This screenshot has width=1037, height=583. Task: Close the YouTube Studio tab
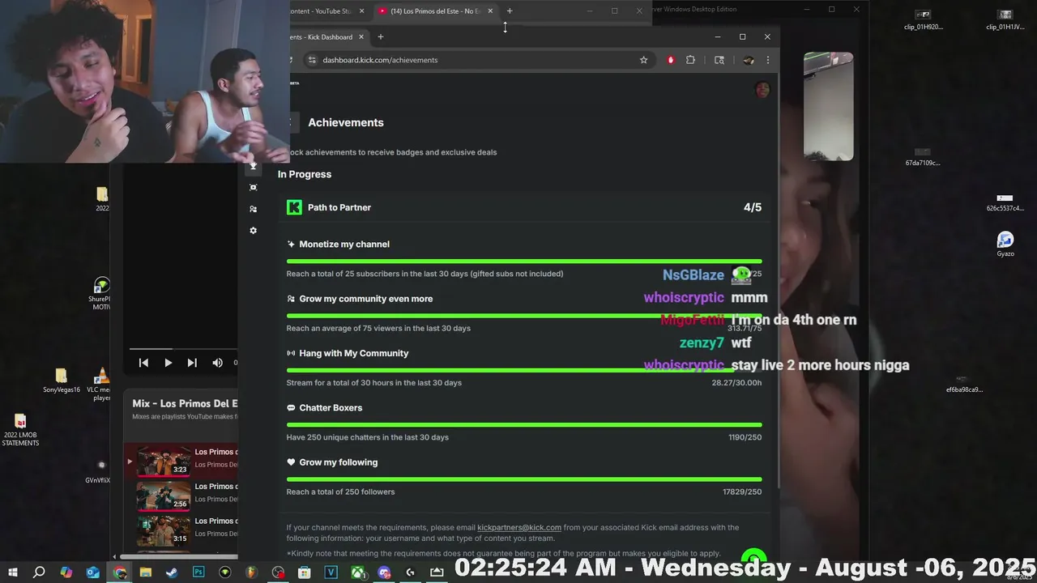(x=361, y=11)
